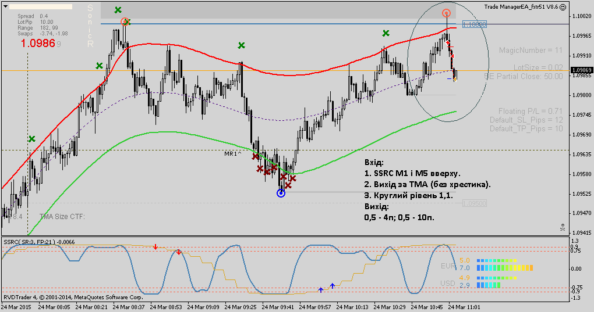This screenshot has width=594, height=312.
Task: Click the blue EUR strength value 7.0
Action: [x=465, y=268]
